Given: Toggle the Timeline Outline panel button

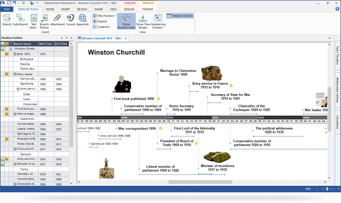Looking at the screenshot, I should click(x=180, y=16).
